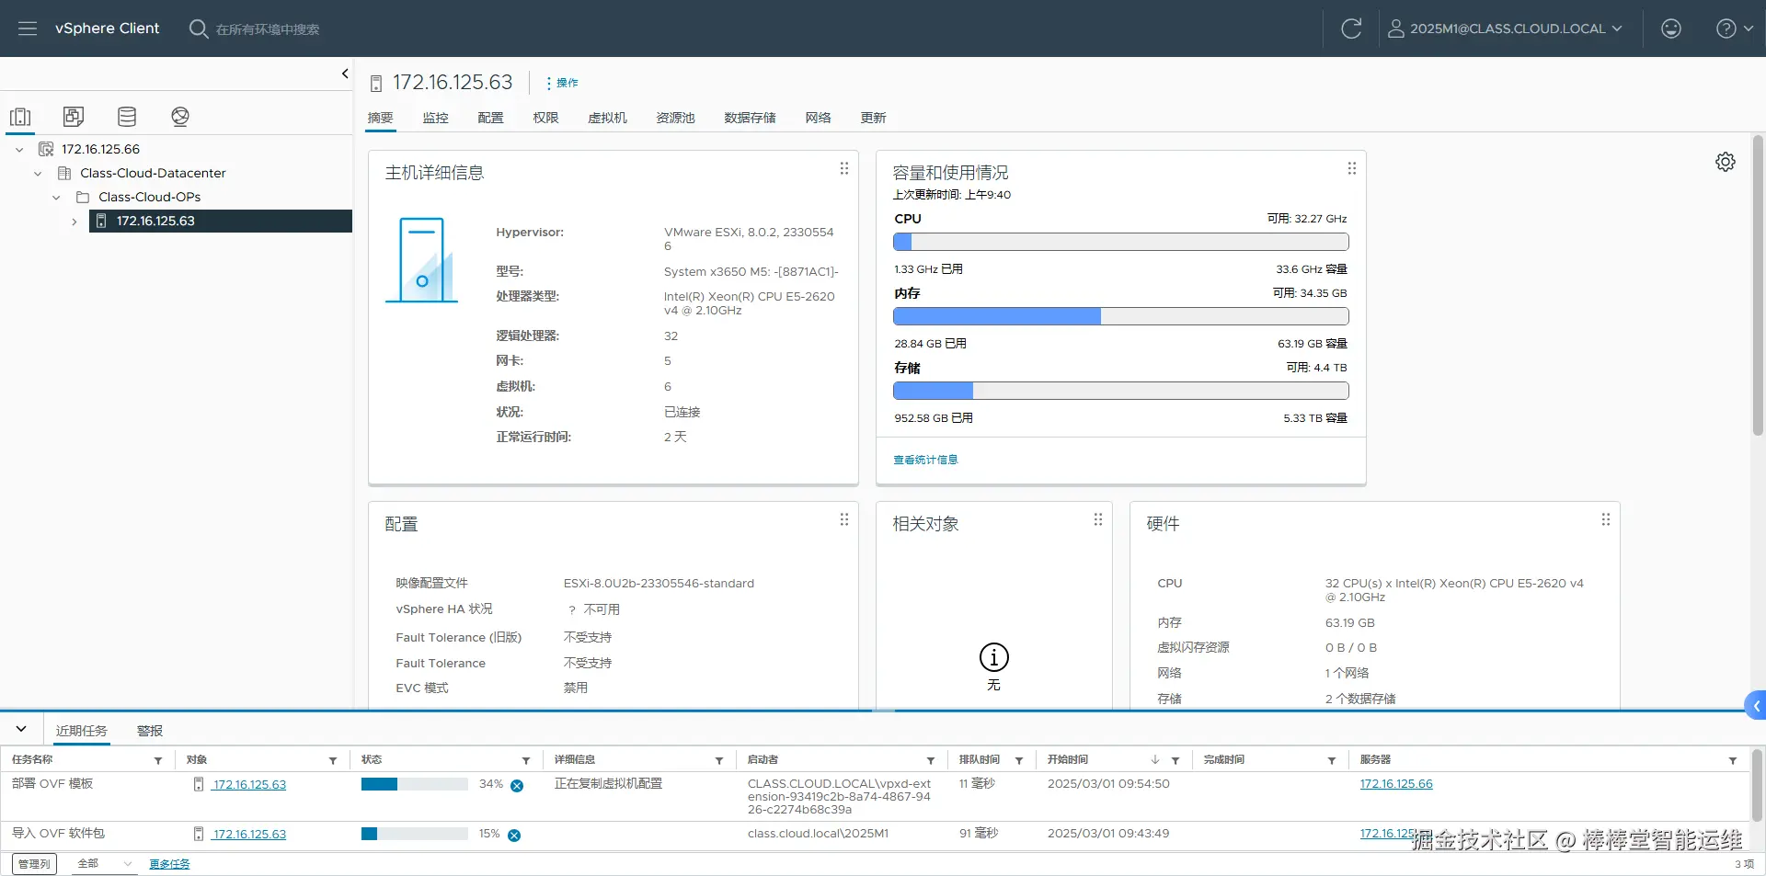Collapse the Class-Cloud-OPs folder node
The width and height of the screenshot is (1766, 876).
click(x=56, y=197)
